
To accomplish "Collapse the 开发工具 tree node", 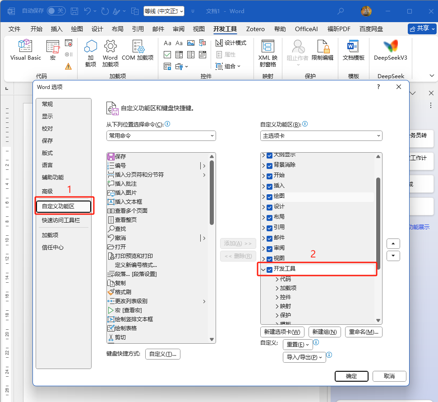I will [263, 270].
